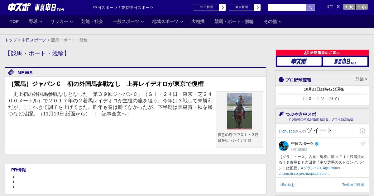Click the 10月23日21時42分現在 timestamp

coord(324,89)
